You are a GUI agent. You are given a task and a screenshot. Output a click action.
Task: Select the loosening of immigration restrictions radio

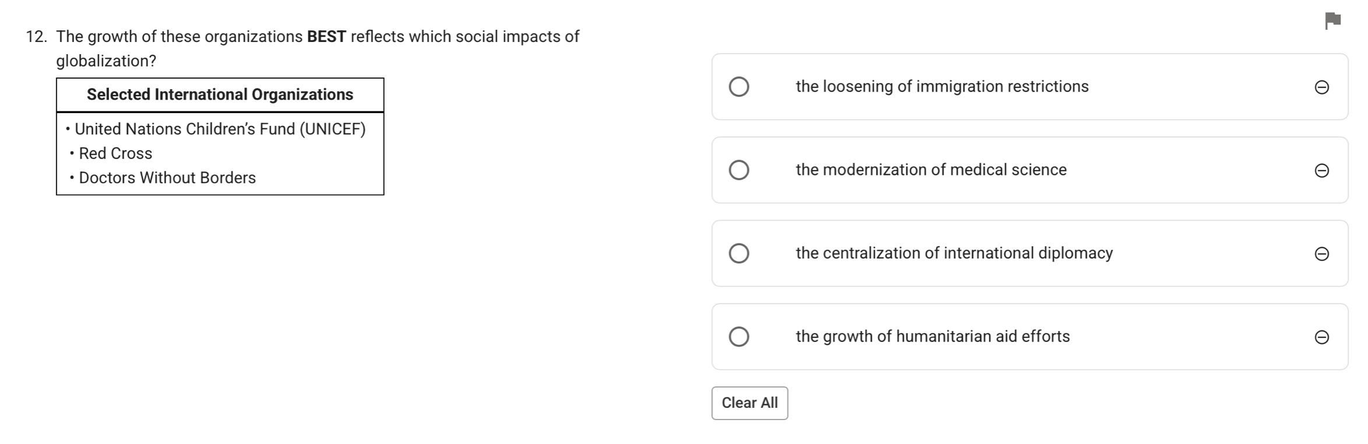point(738,86)
